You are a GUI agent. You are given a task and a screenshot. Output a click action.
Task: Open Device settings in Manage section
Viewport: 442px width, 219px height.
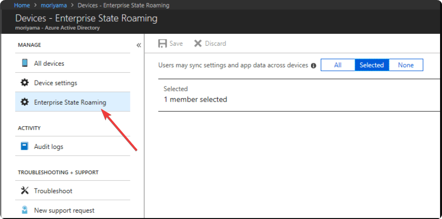click(x=73, y=83)
